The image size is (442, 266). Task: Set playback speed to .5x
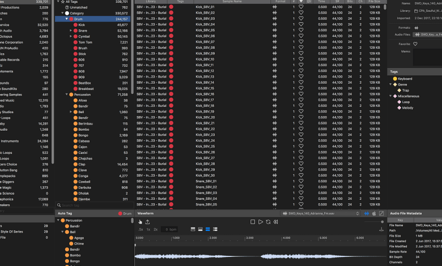tap(141, 229)
